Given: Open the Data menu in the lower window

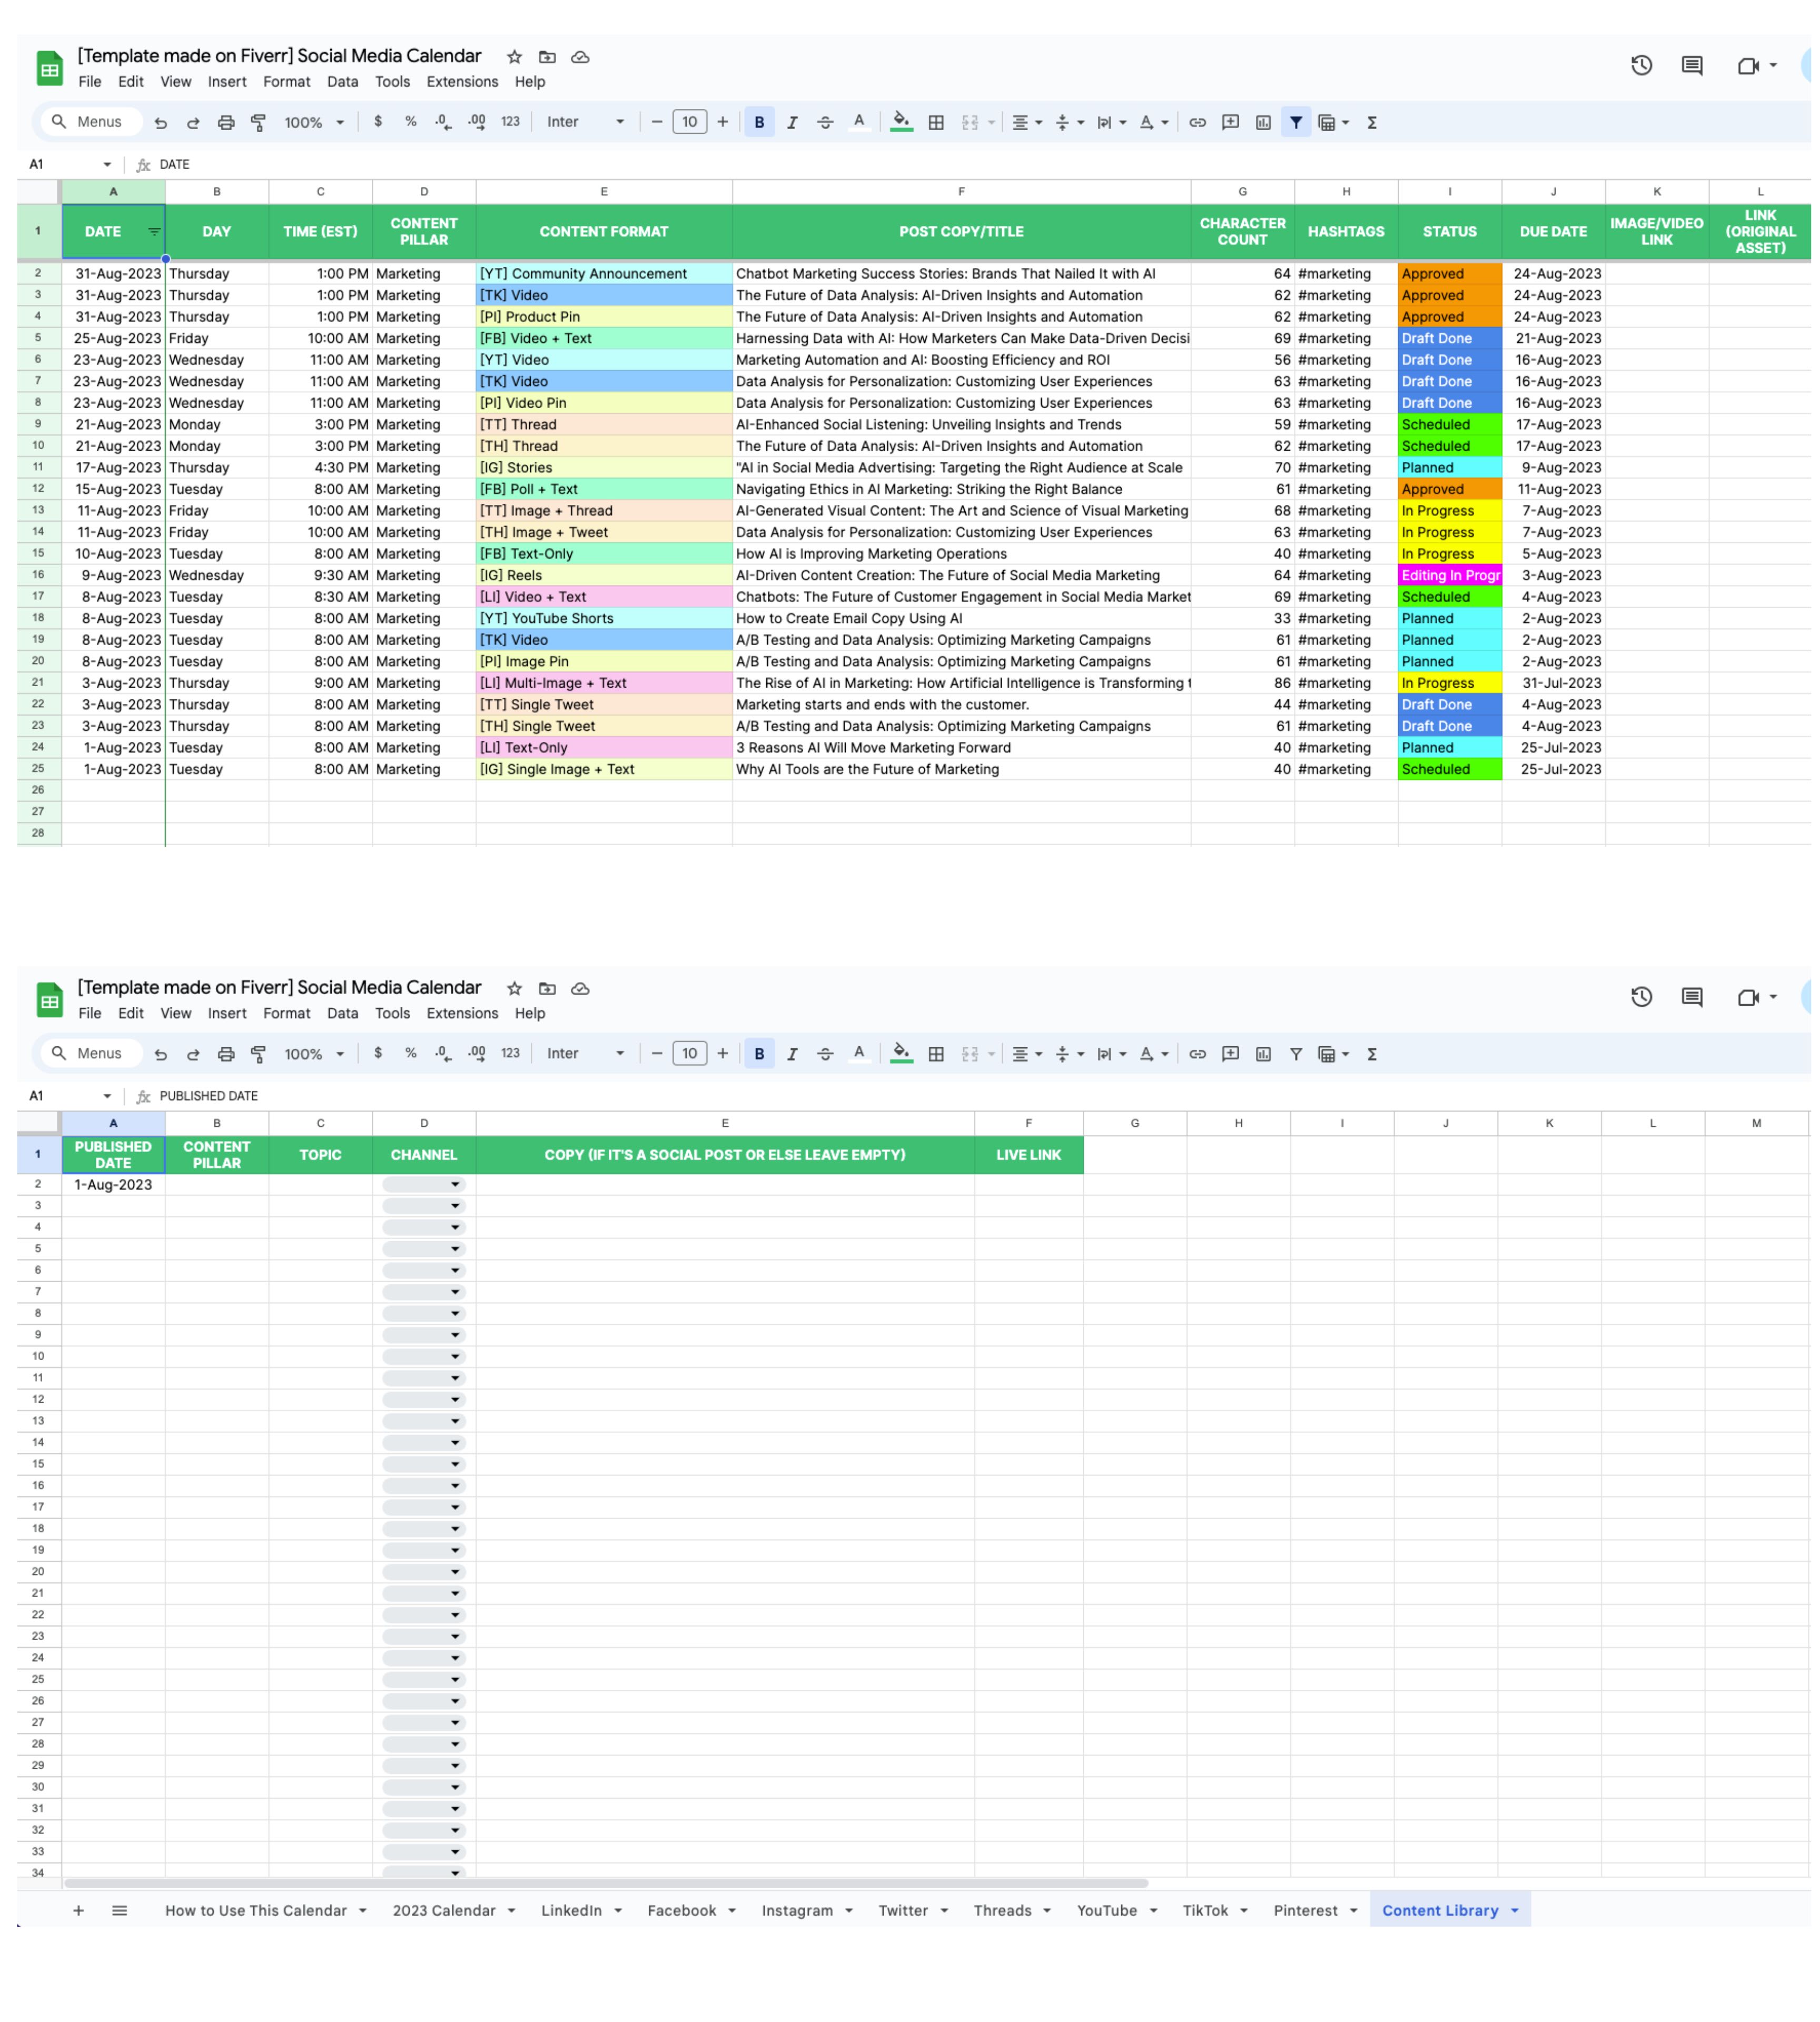Looking at the screenshot, I should pos(342,1013).
